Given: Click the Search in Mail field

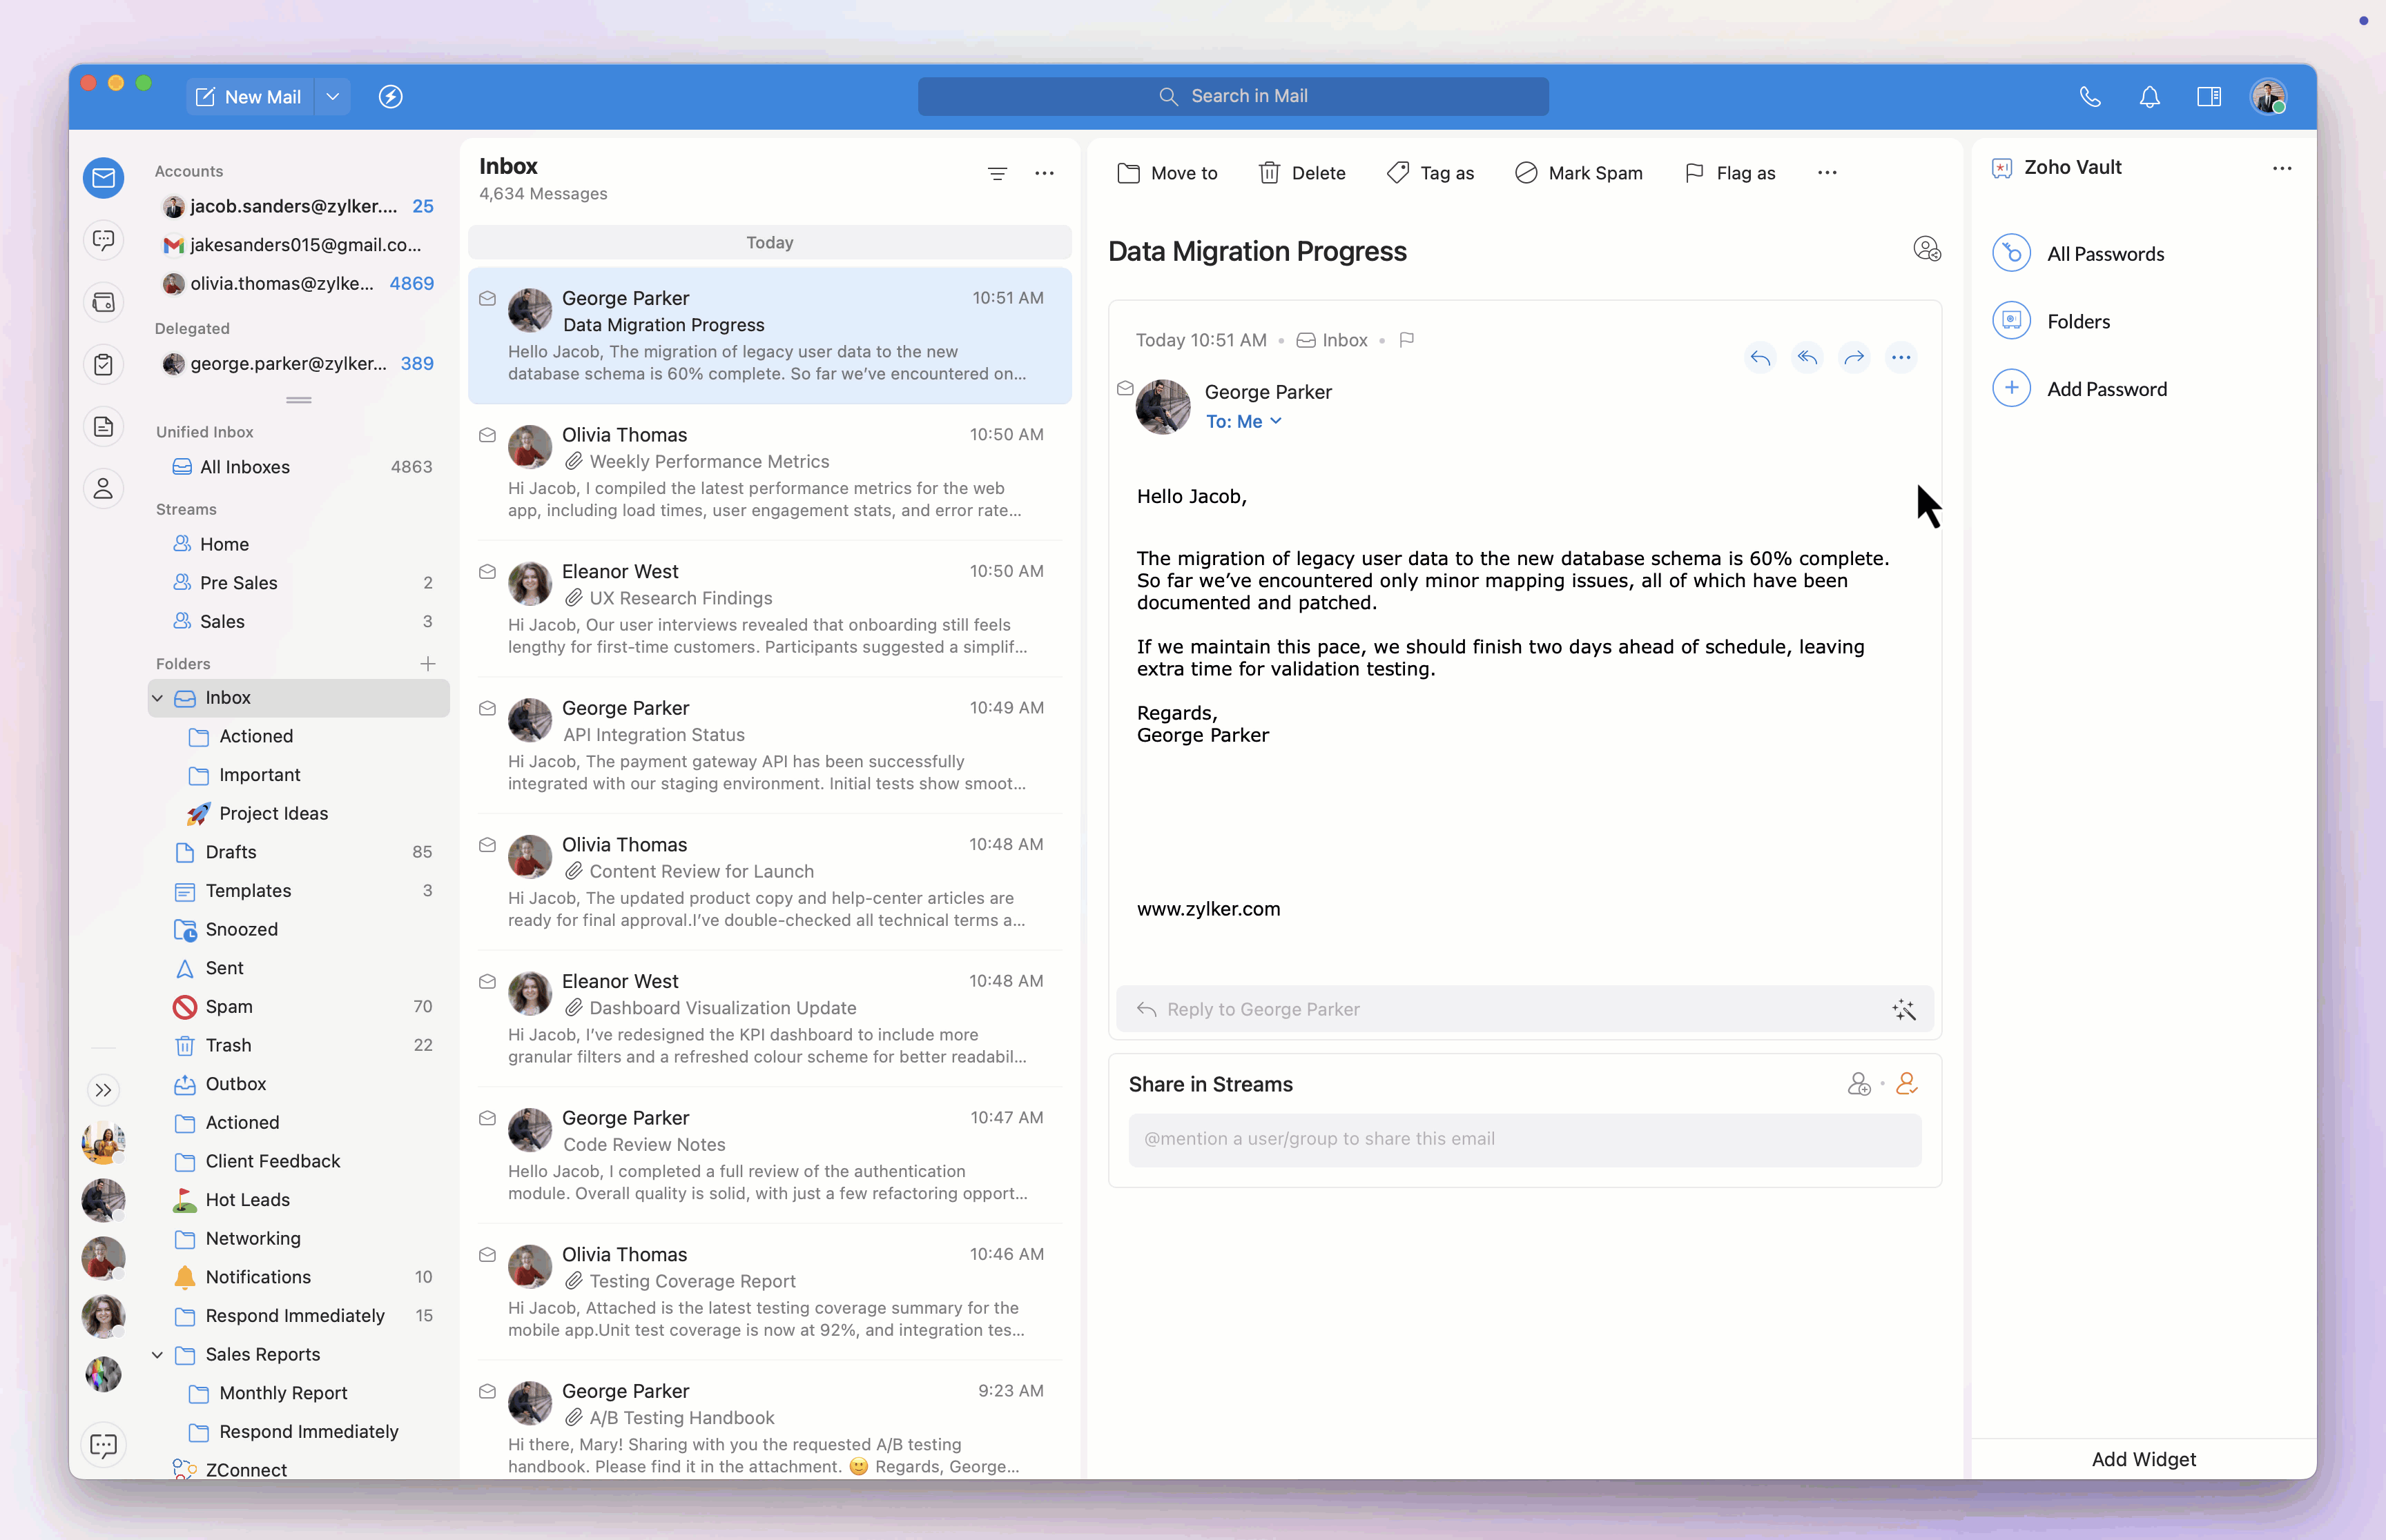Looking at the screenshot, I should (1232, 97).
